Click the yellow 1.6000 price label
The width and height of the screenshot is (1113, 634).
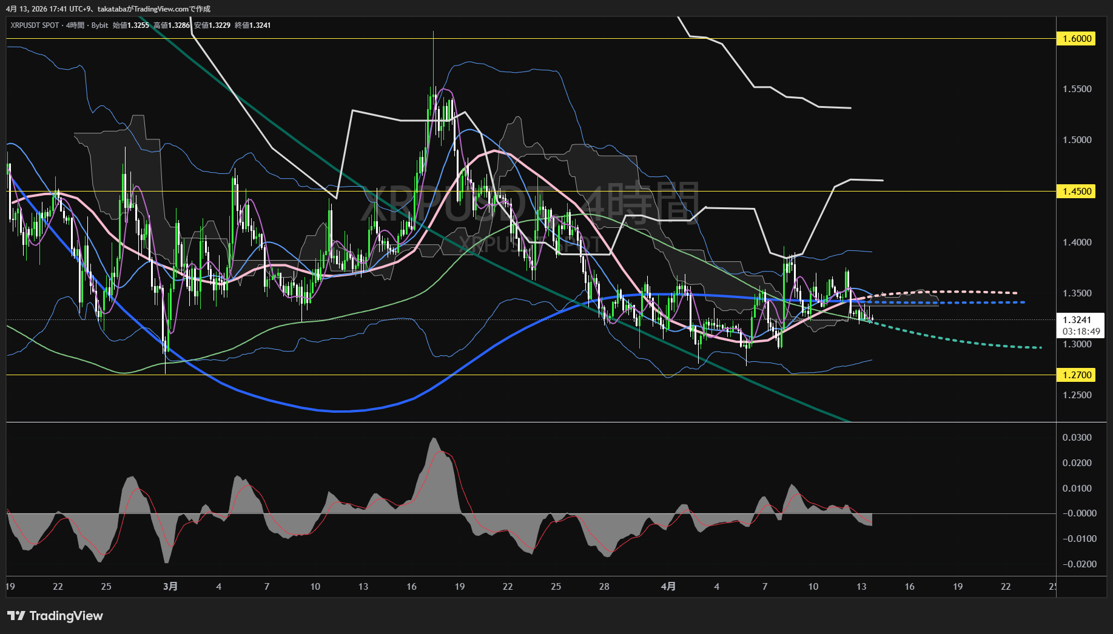(1077, 39)
